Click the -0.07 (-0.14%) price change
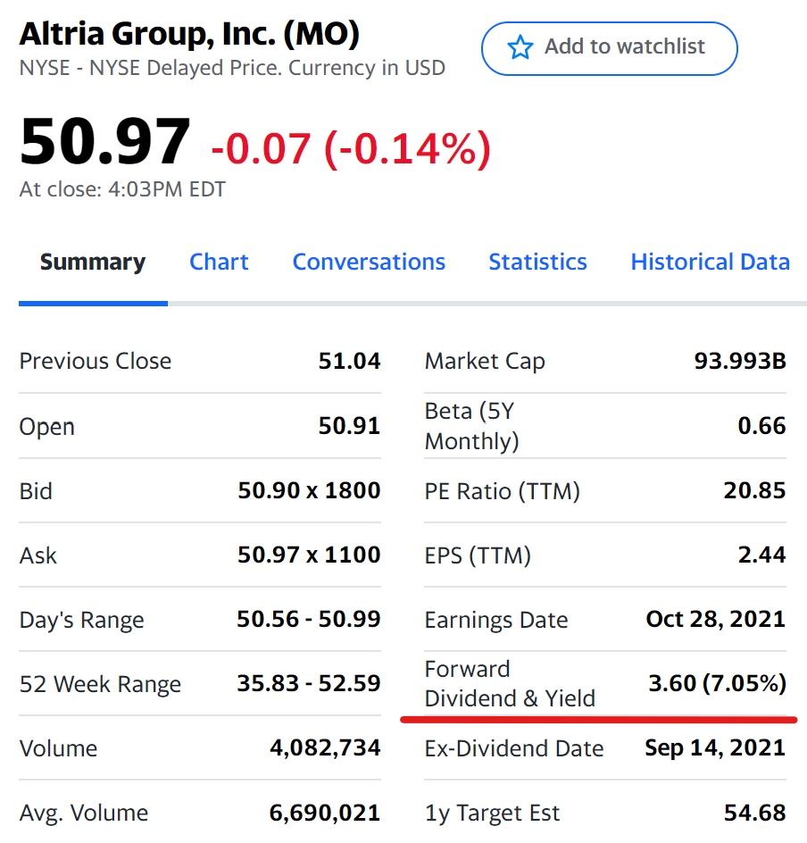 tap(351, 149)
